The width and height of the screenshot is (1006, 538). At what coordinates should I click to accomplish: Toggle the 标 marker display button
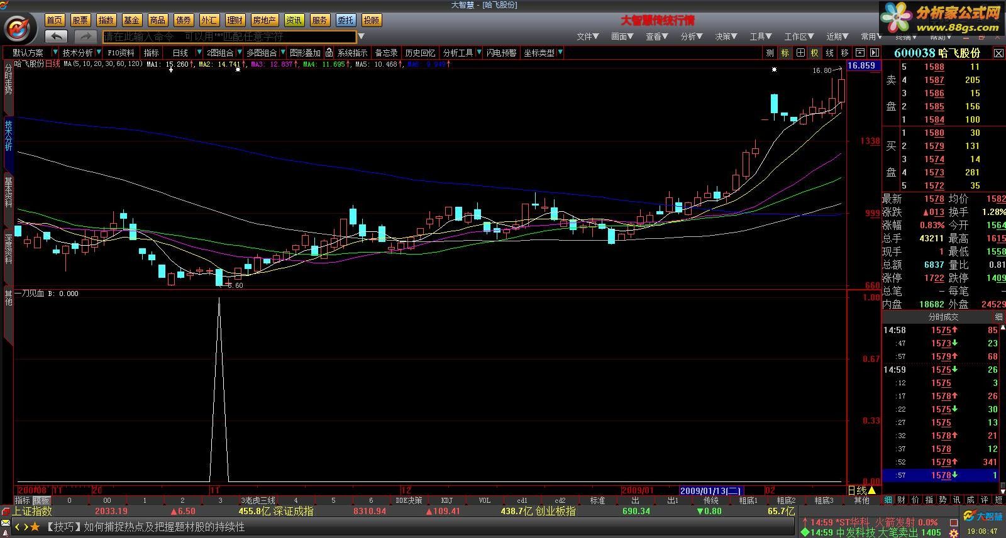coord(785,53)
